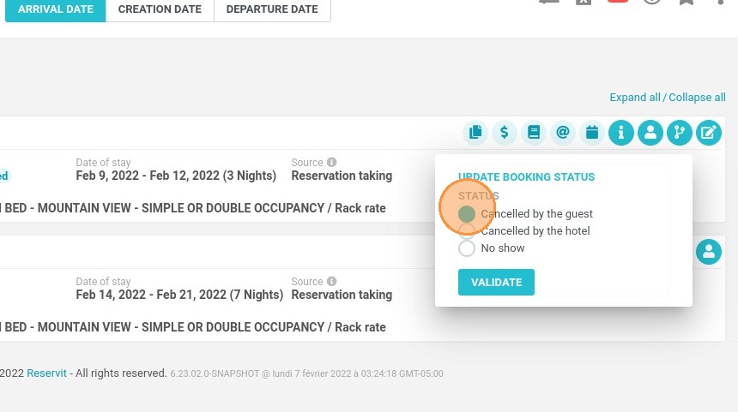
Task: Switch to the Creation Date tab
Action: click(160, 9)
